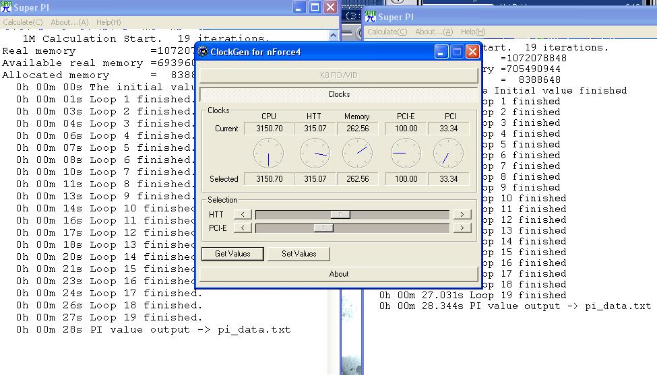This screenshot has width=657, height=375.
Task: Click scroll up arrow in left Super PI
Action: [x=333, y=35]
